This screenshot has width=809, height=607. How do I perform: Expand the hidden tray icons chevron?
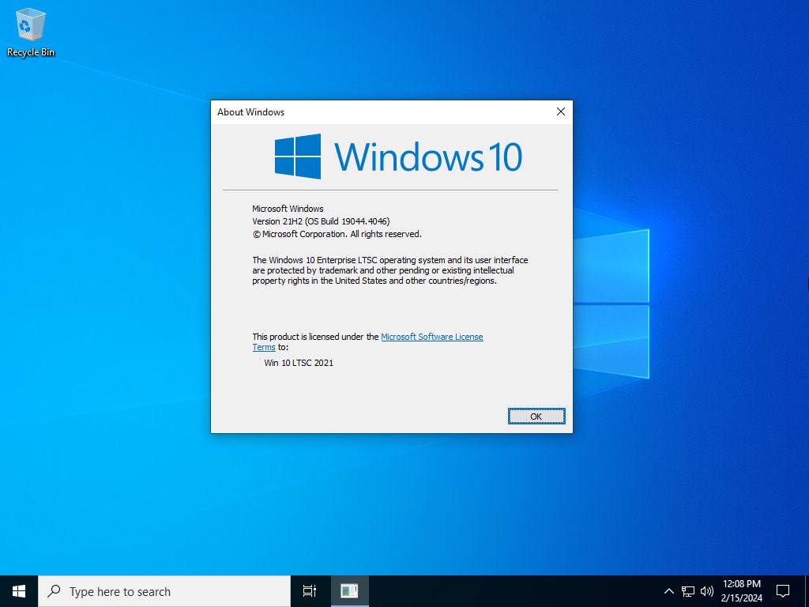(x=669, y=591)
